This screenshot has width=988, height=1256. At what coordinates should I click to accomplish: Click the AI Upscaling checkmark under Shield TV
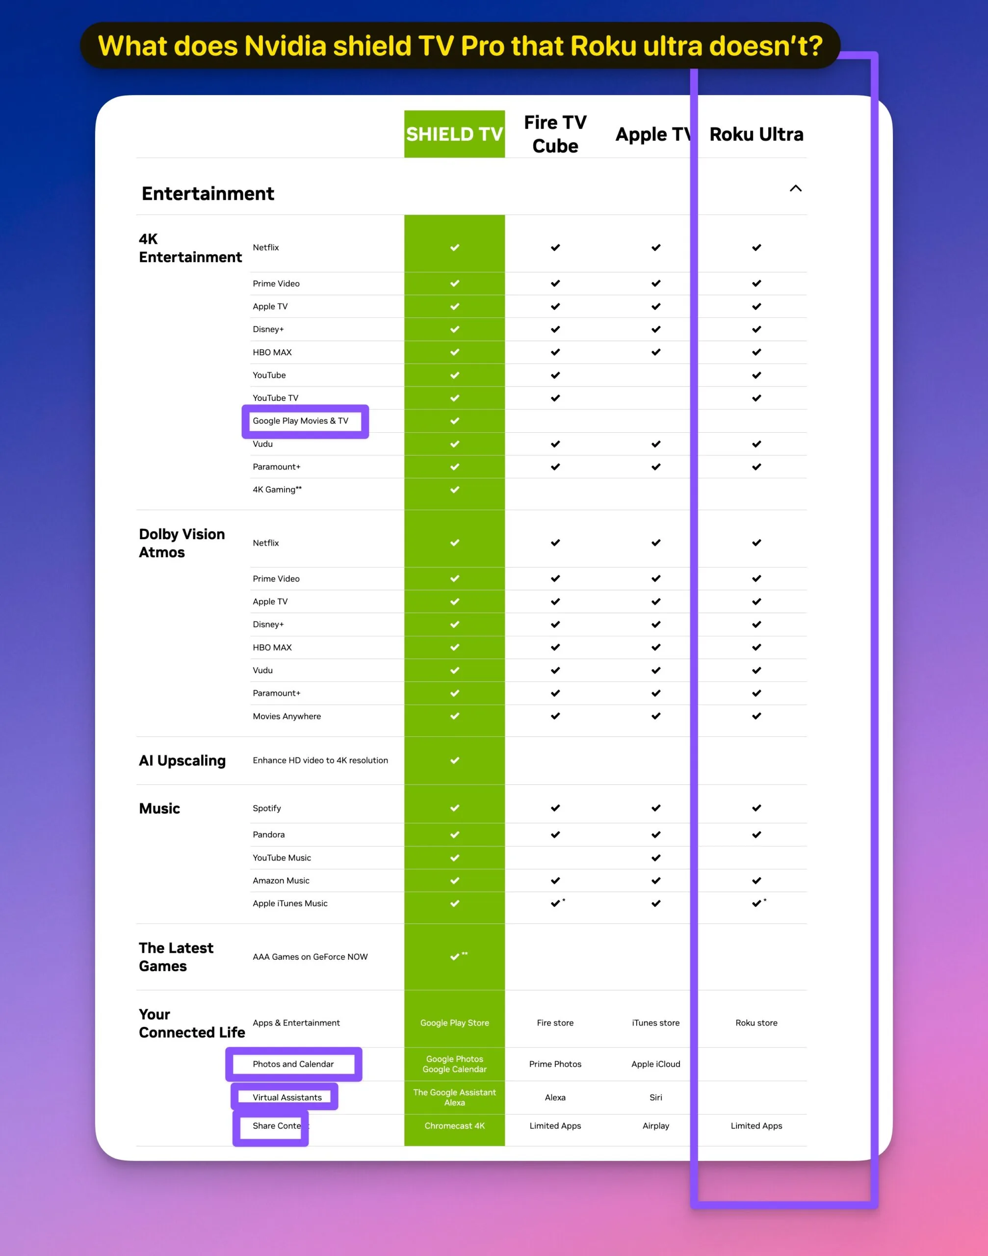[x=456, y=759]
